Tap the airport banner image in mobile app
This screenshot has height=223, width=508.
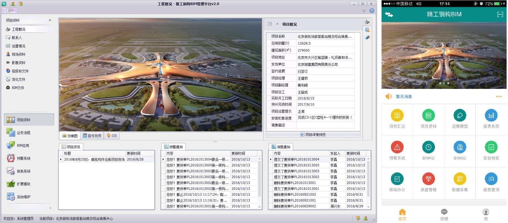coord(444,55)
